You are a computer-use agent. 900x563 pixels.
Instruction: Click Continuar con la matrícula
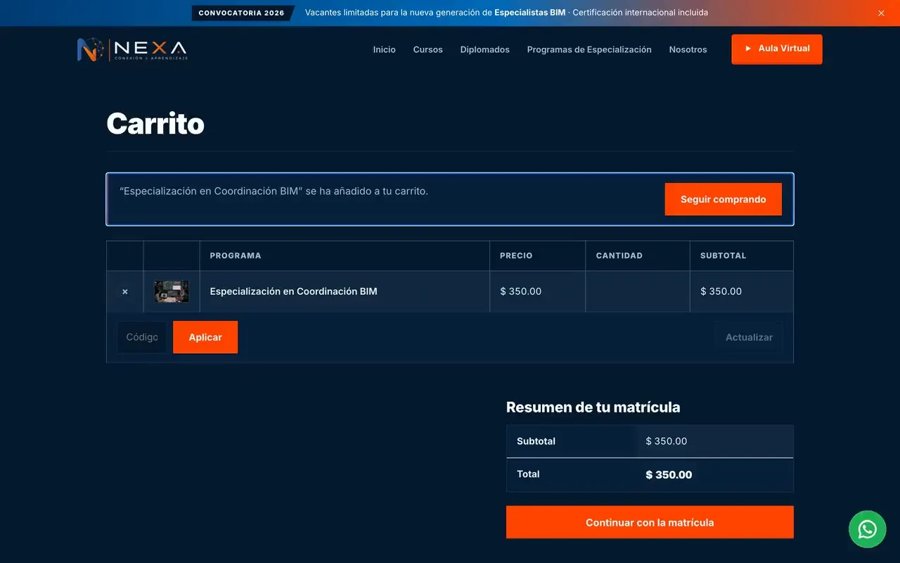(x=650, y=522)
